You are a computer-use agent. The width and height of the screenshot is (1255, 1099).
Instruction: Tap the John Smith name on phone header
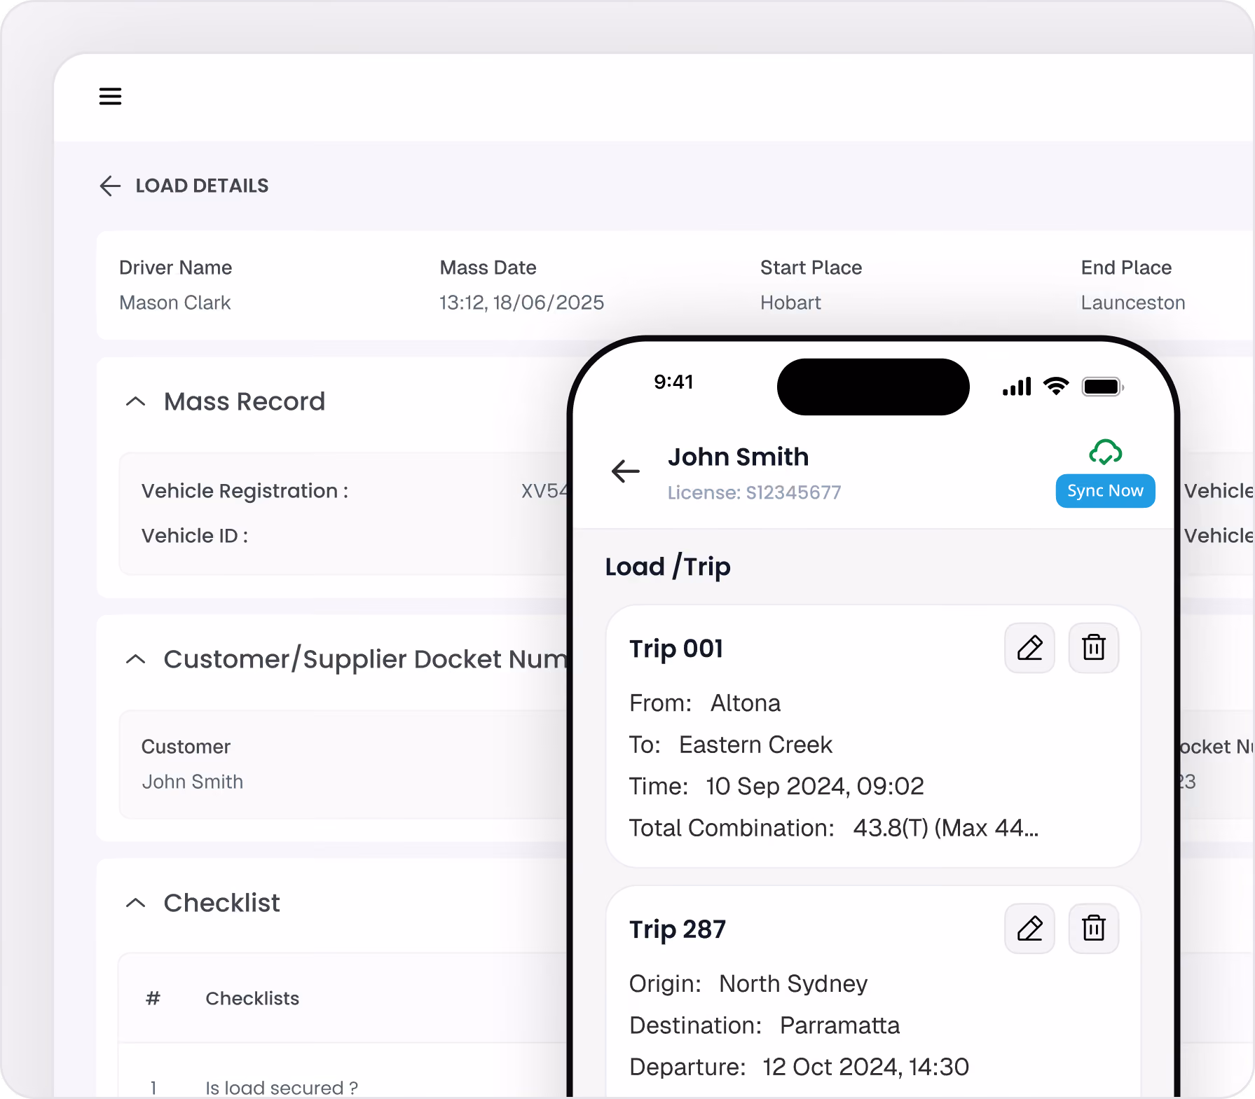(738, 457)
